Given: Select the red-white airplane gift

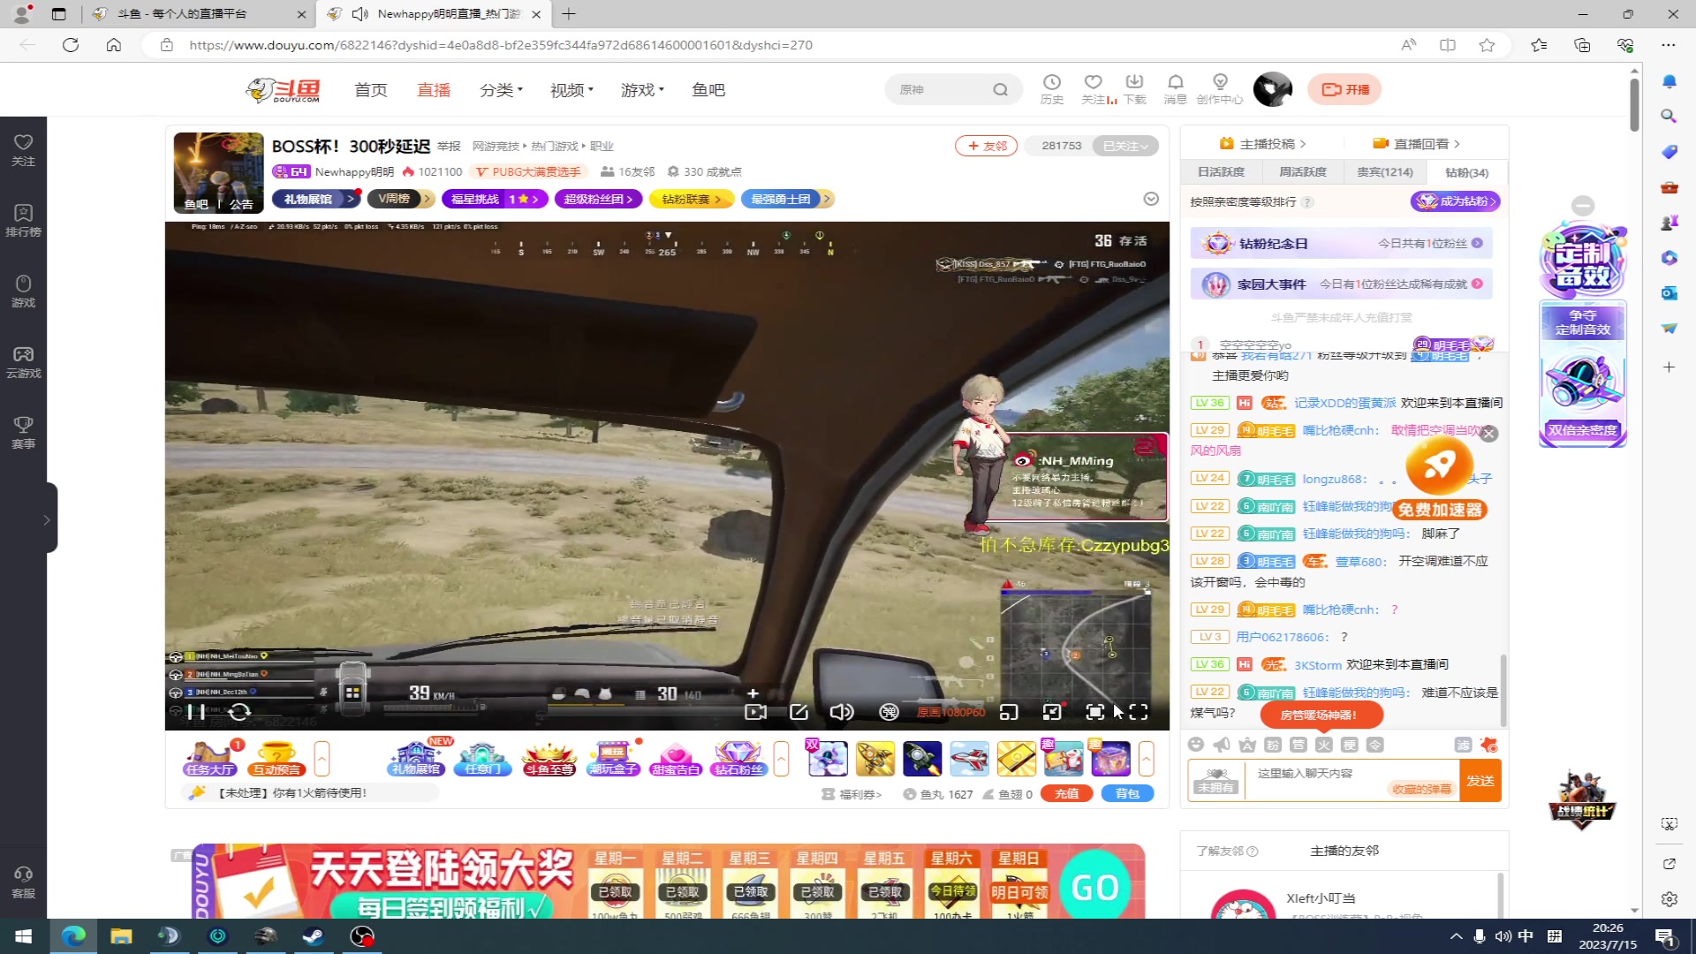Looking at the screenshot, I should [x=969, y=759].
